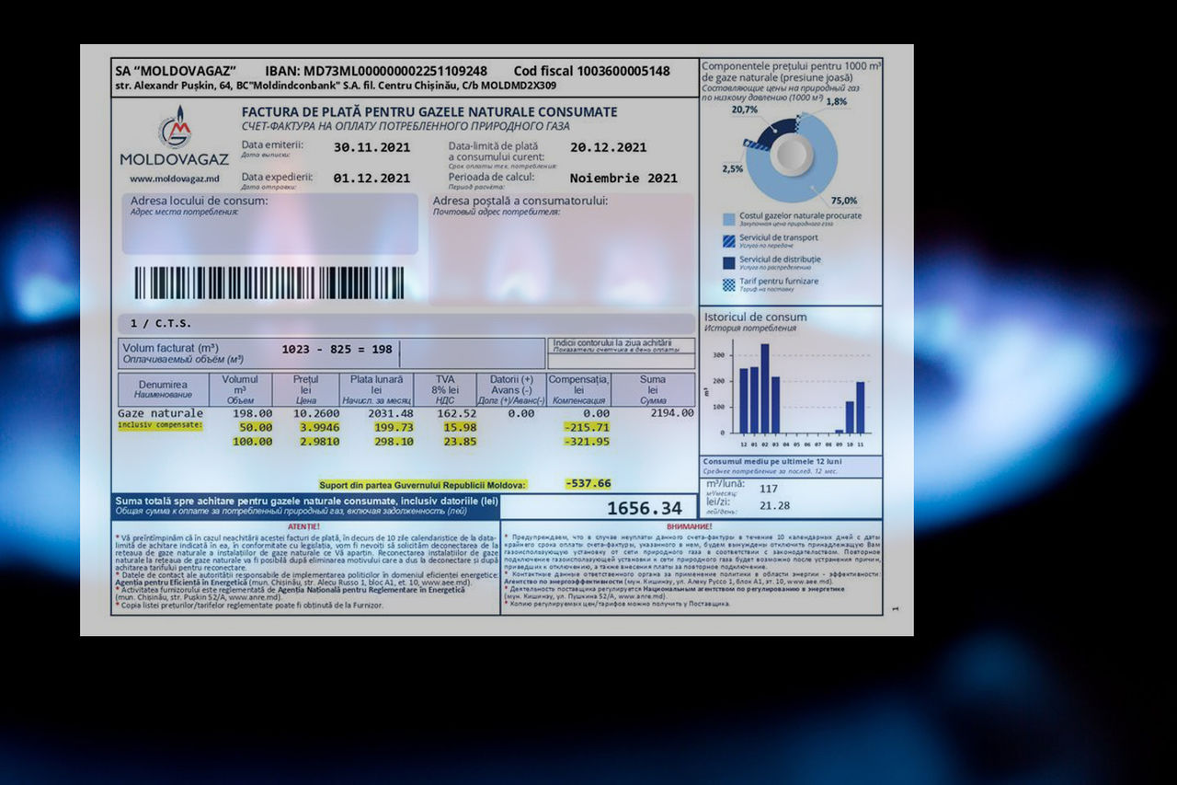Click the highlighted price 3.9946
The height and width of the screenshot is (785, 1177).
[319, 427]
